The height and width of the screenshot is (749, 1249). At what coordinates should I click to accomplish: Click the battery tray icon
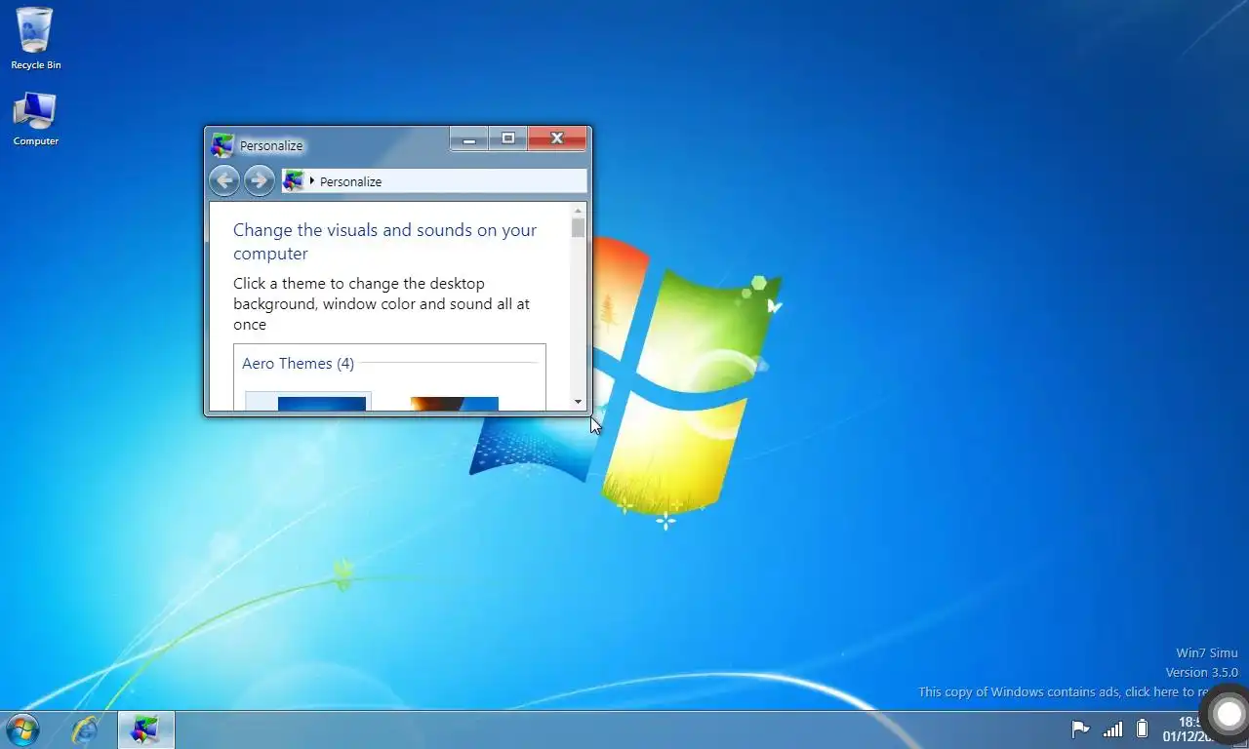1142,729
